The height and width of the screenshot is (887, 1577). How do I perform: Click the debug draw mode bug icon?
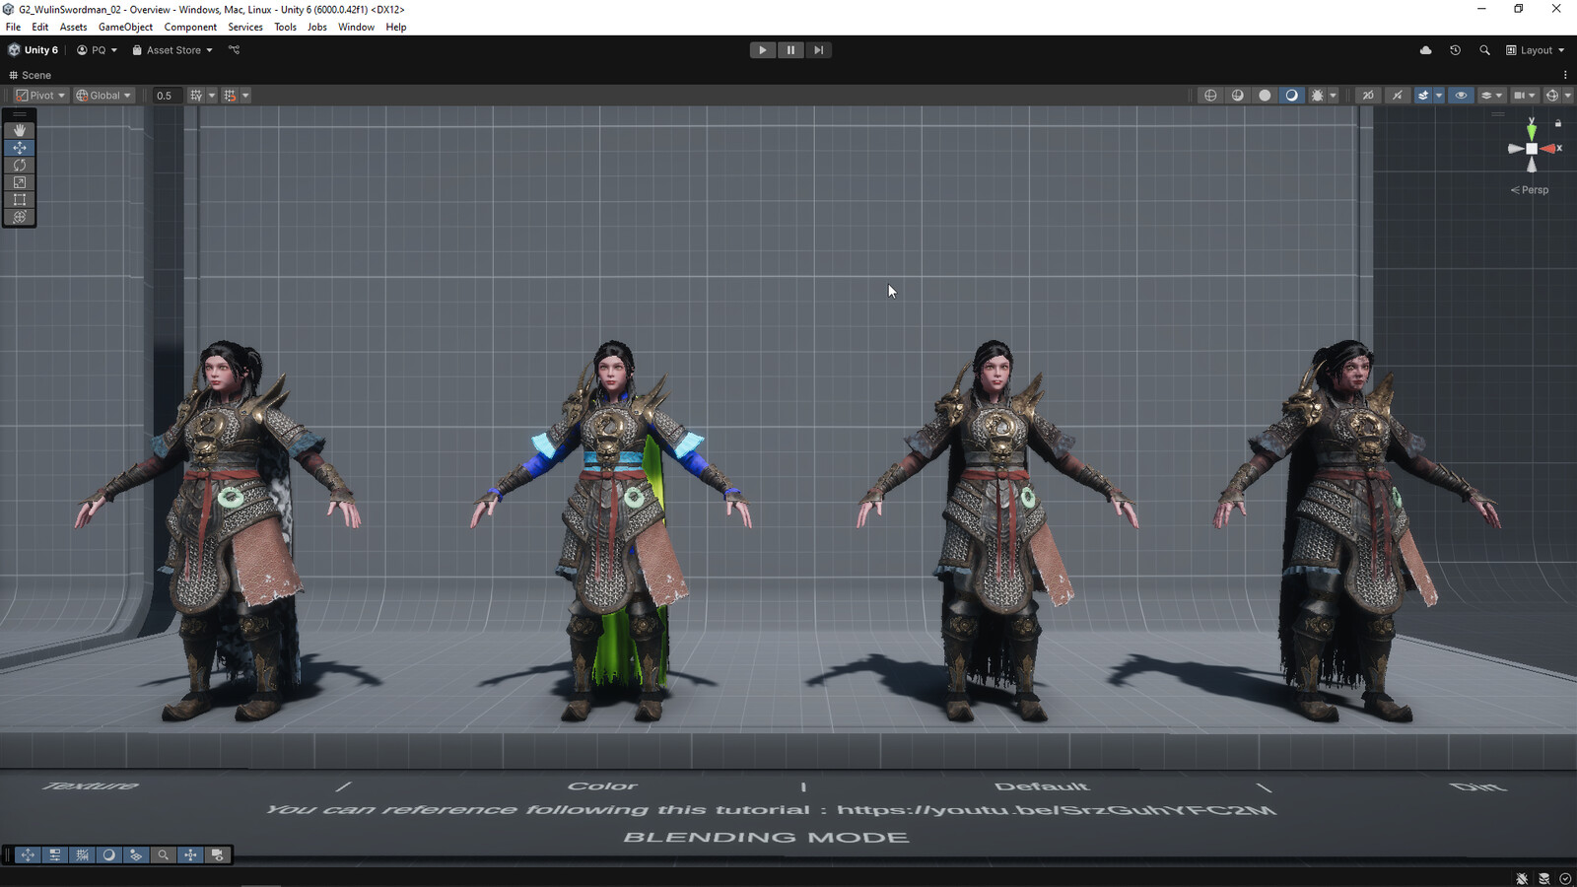click(x=1317, y=96)
